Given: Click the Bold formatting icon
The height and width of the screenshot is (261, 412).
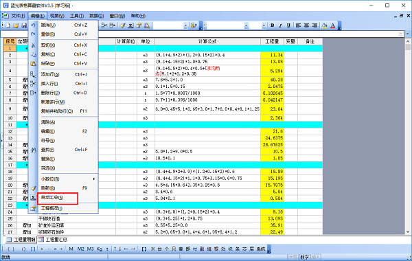Looking at the screenshot, I should tap(273, 25).
